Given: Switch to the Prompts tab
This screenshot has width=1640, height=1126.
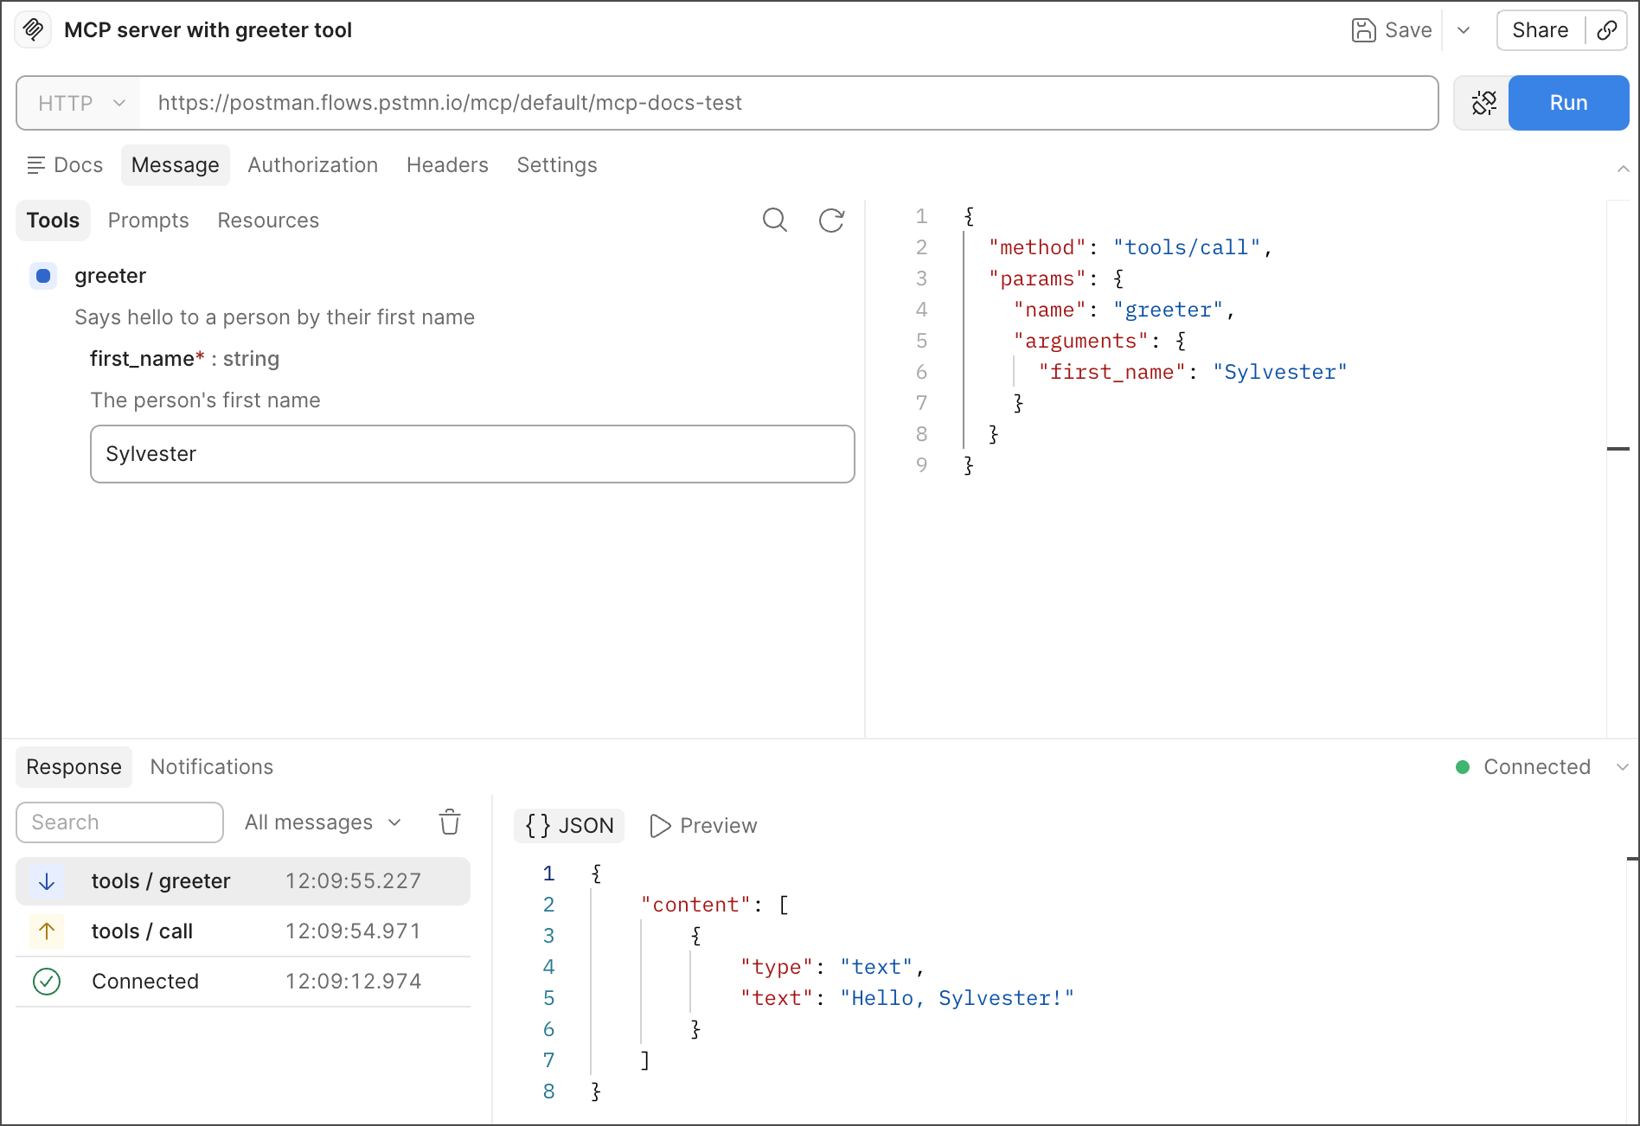Looking at the screenshot, I should point(148,221).
